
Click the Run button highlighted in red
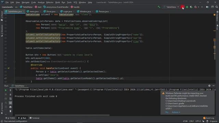click(x=182, y=7)
